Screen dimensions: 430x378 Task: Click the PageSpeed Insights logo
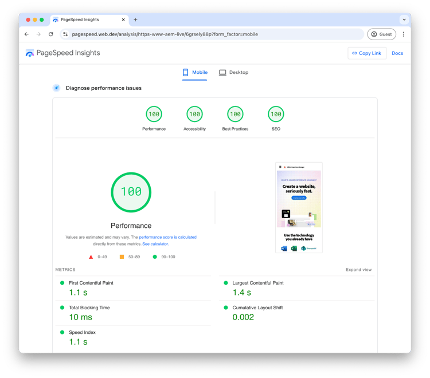pyautogui.click(x=63, y=53)
